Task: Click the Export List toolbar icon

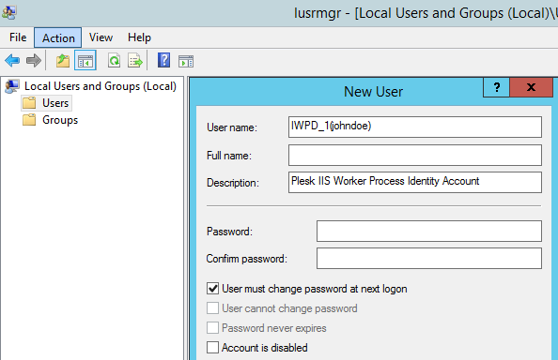Action: click(135, 61)
